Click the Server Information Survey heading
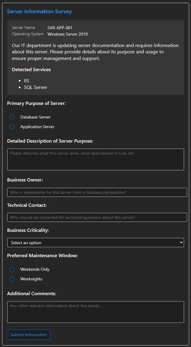 tap(40, 11)
